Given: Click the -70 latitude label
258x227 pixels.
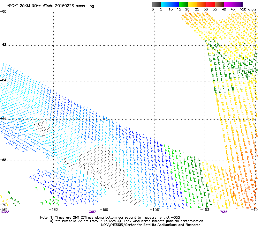Looking at the screenshot, I should [3, 205].
